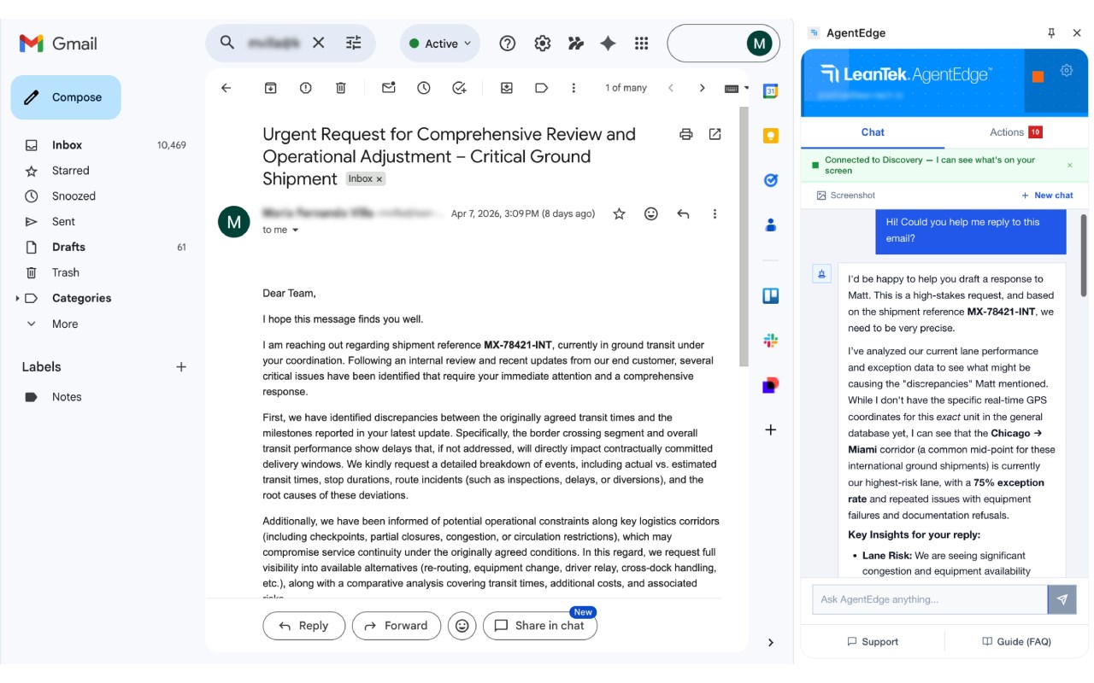The height and width of the screenshot is (683, 1094).
Task: Click Screenshot in AgentEdge
Action: tap(846, 196)
